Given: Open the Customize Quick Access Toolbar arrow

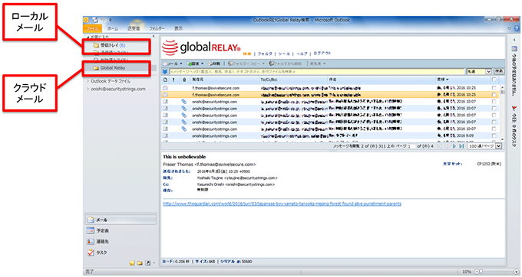Looking at the screenshot, I should 111,20.
